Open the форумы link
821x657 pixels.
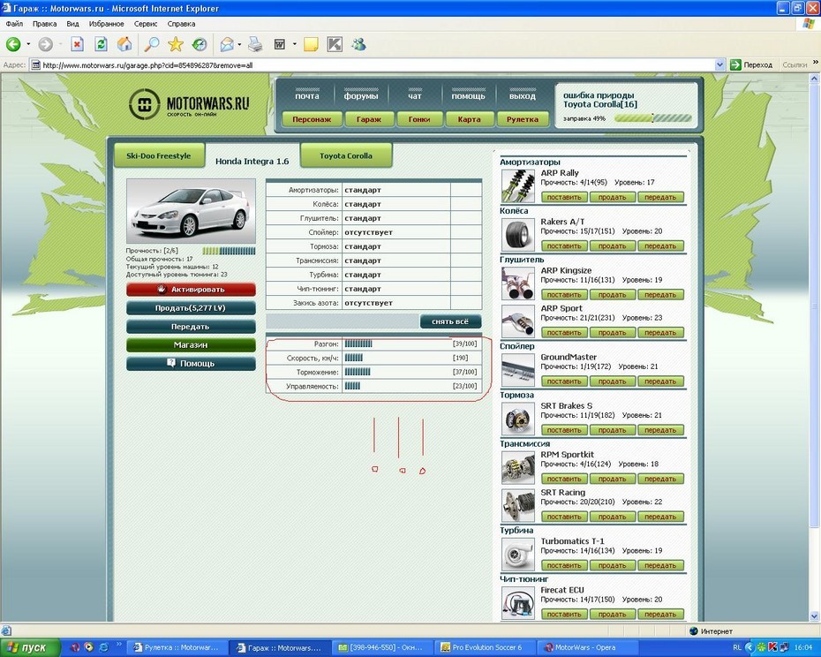[361, 96]
